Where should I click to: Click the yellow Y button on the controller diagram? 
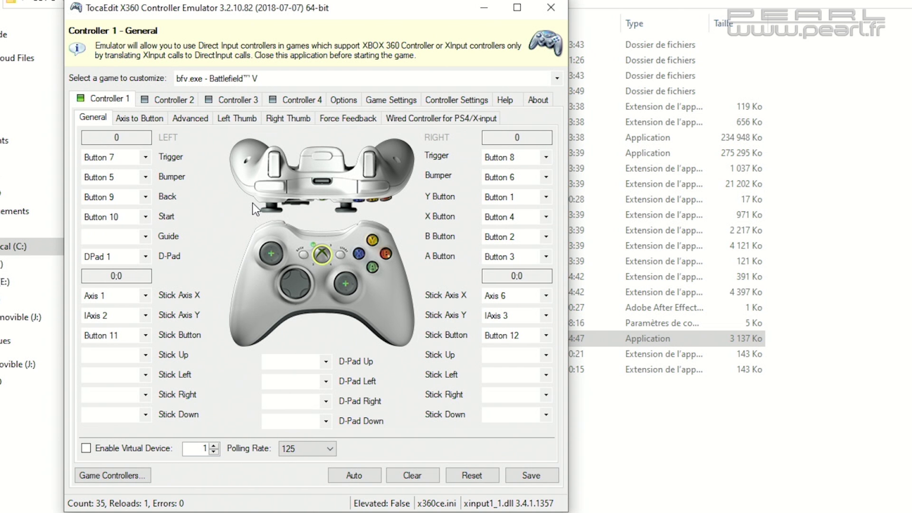tap(372, 240)
